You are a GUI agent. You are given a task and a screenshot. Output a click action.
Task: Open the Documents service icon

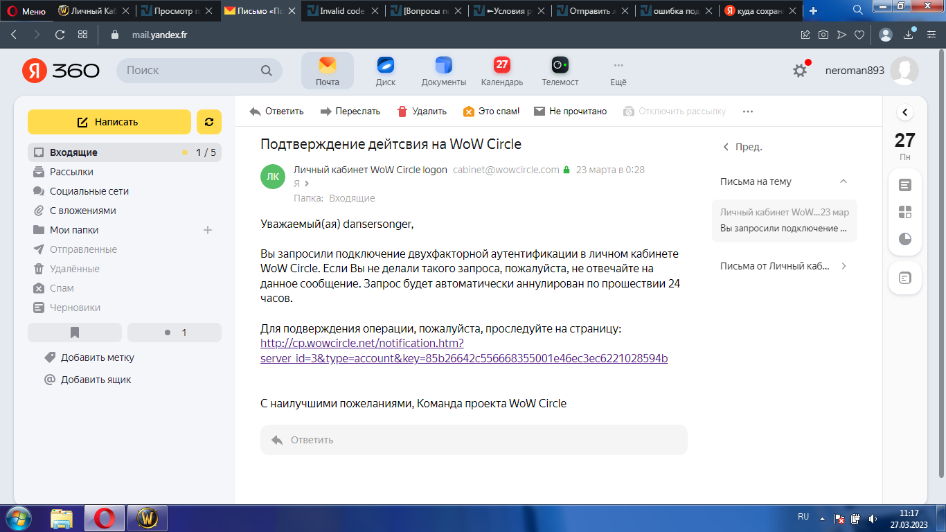(x=443, y=71)
